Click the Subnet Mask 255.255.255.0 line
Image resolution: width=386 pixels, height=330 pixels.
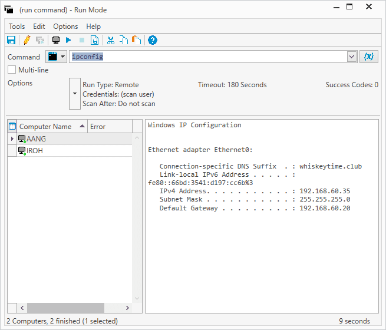pos(255,199)
